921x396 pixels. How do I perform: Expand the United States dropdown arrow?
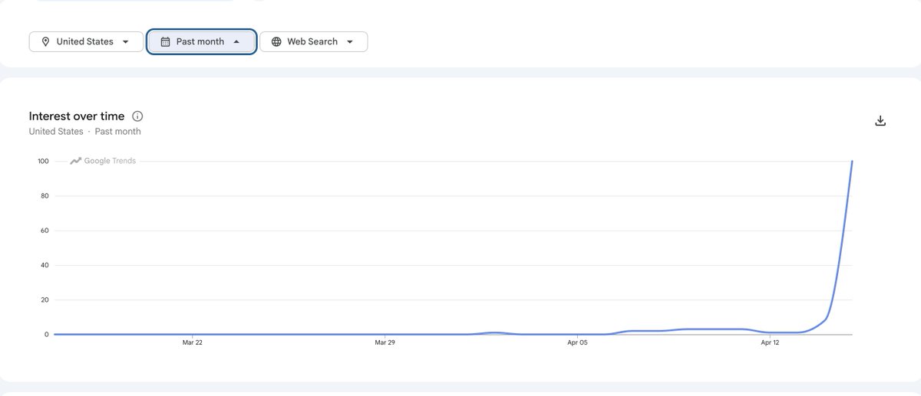[x=126, y=42]
